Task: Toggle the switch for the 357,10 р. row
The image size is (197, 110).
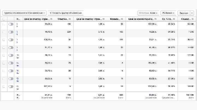Action: [x=11, y=87]
